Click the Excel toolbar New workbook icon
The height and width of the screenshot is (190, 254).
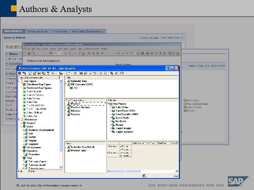[x=25, y=53]
